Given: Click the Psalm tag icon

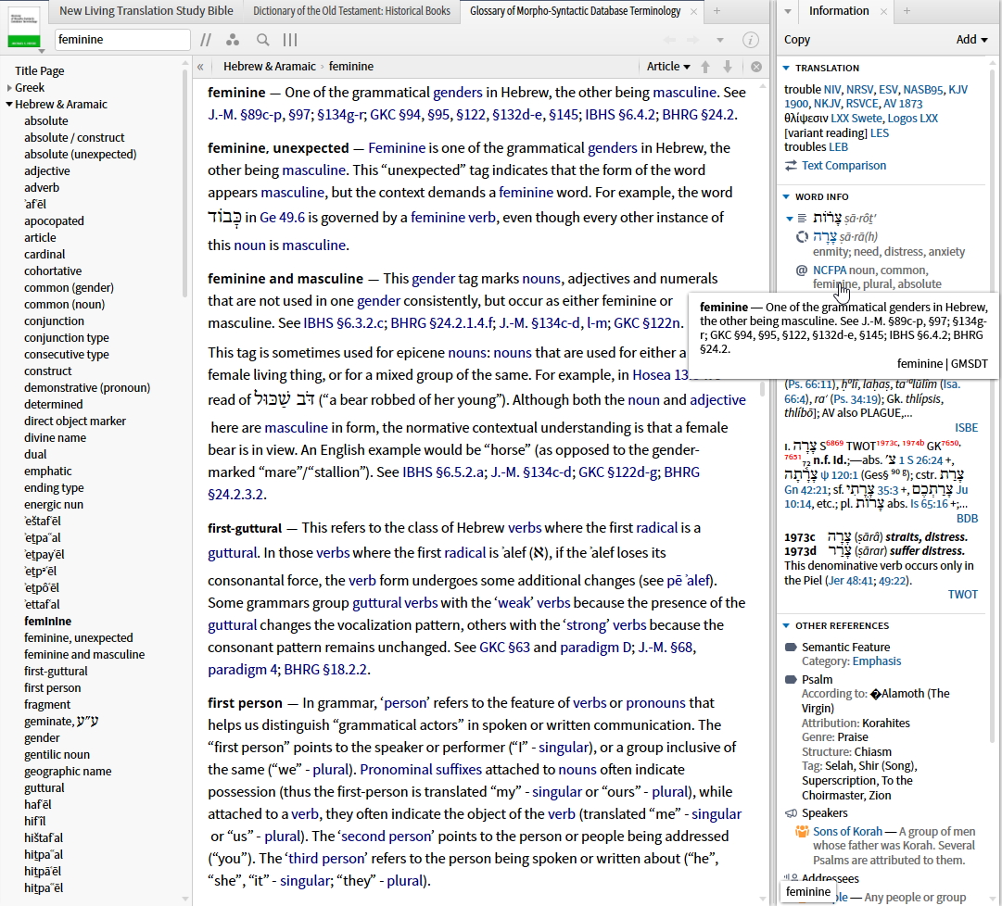Looking at the screenshot, I should coord(791,680).
